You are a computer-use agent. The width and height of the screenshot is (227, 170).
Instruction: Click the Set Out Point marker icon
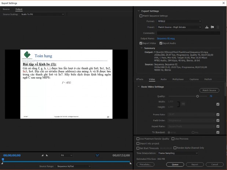pos(47,155)
